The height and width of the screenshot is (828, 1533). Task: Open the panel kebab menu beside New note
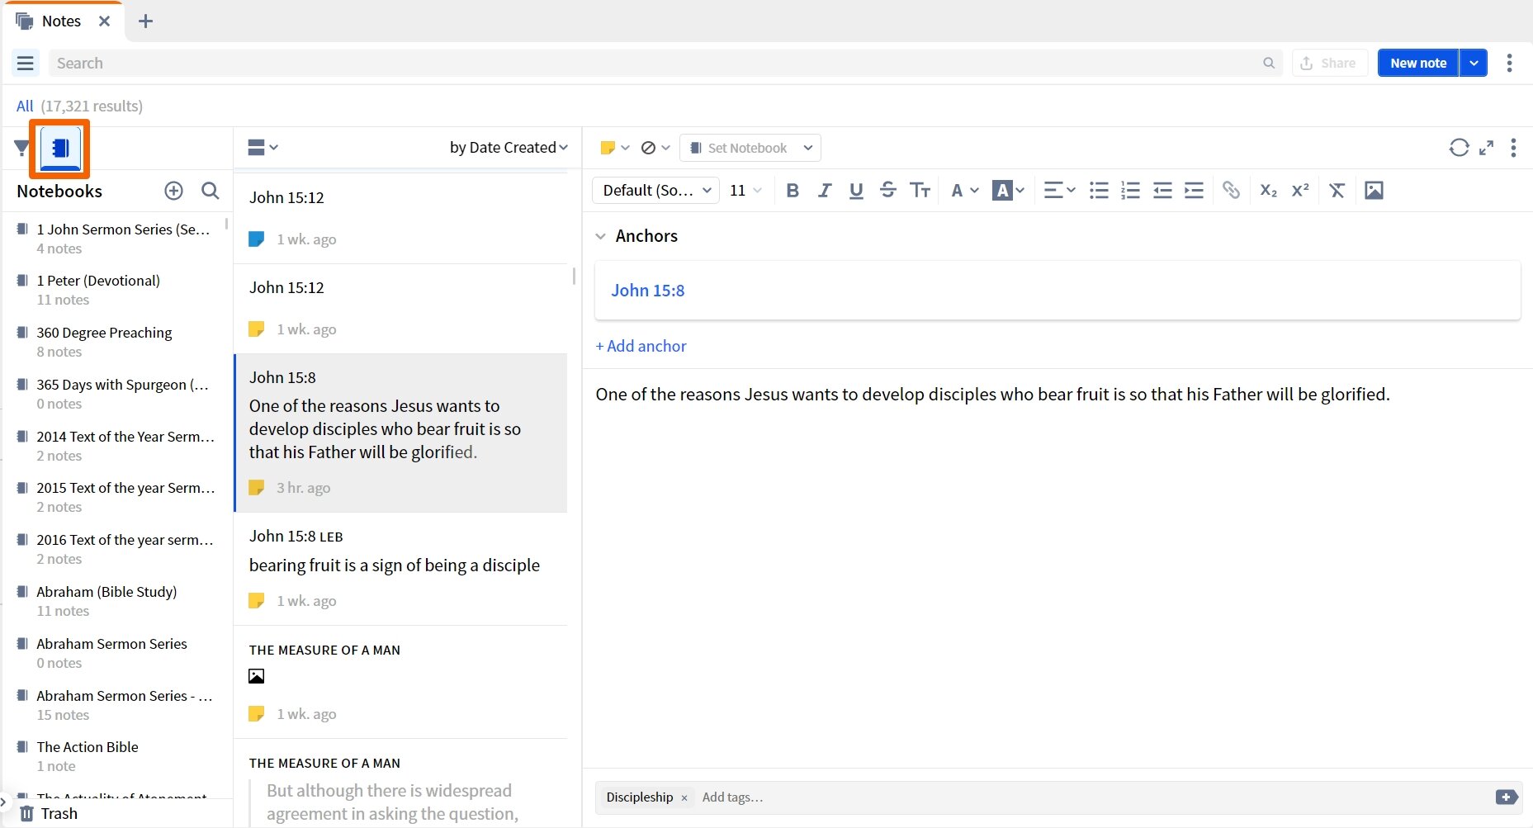click(1509, 63)
